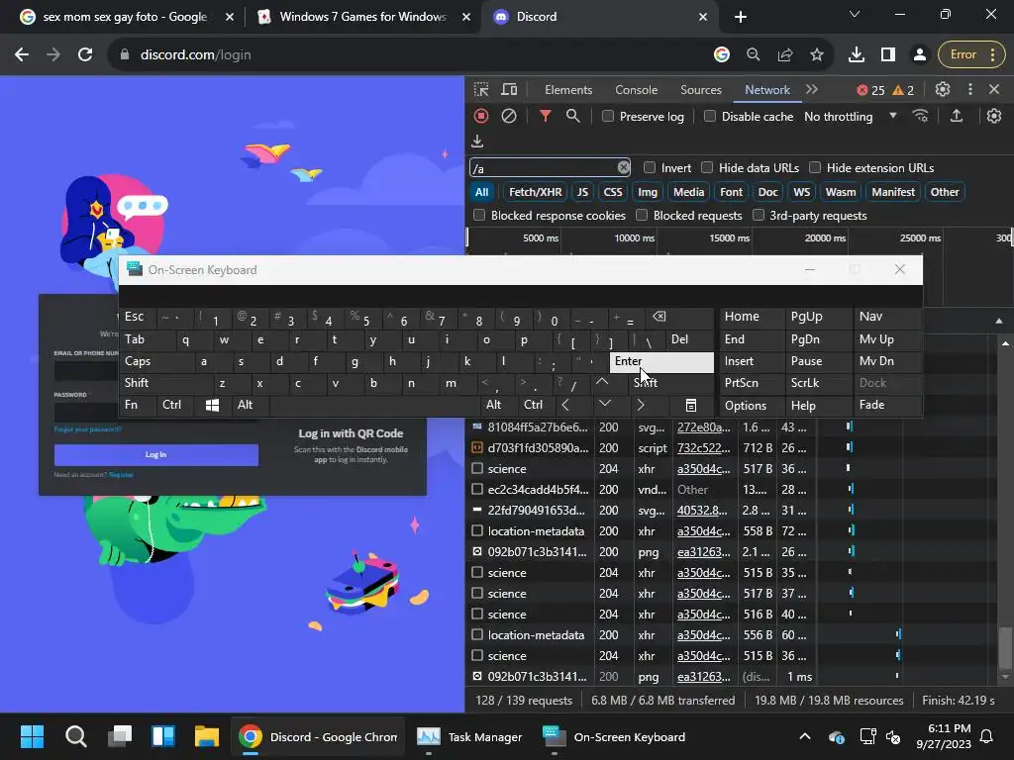This screenshot has width=1014, height=760.
Task: Filter requests by Img type
Action: 648,192
